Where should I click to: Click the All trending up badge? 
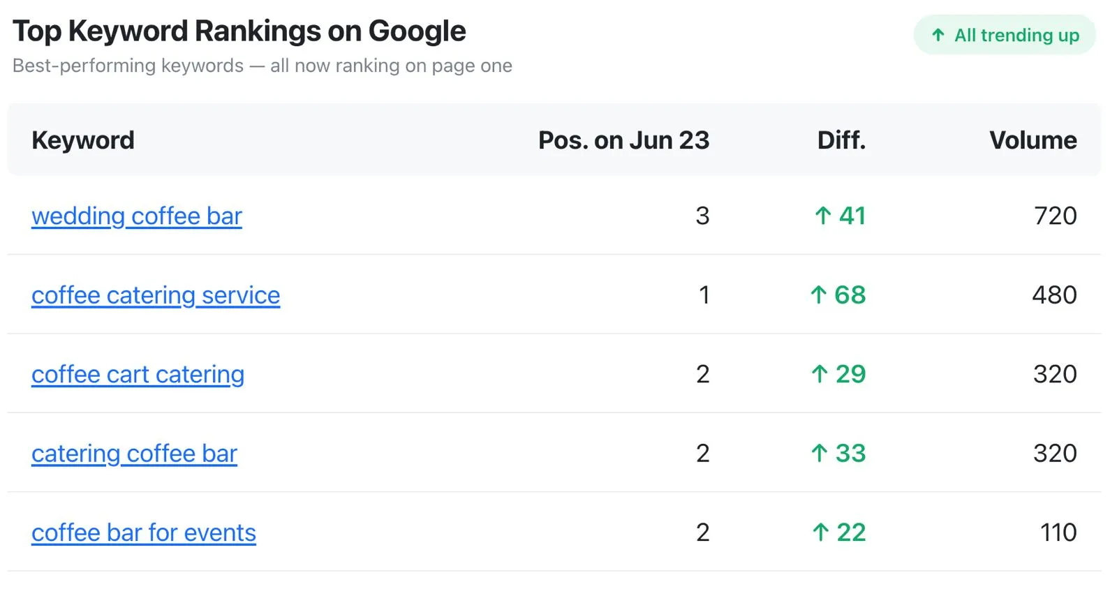click(x=1005, y=35)
